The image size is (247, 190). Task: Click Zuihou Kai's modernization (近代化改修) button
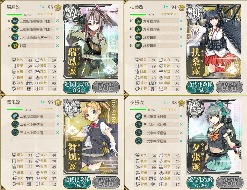pos(77,87)
